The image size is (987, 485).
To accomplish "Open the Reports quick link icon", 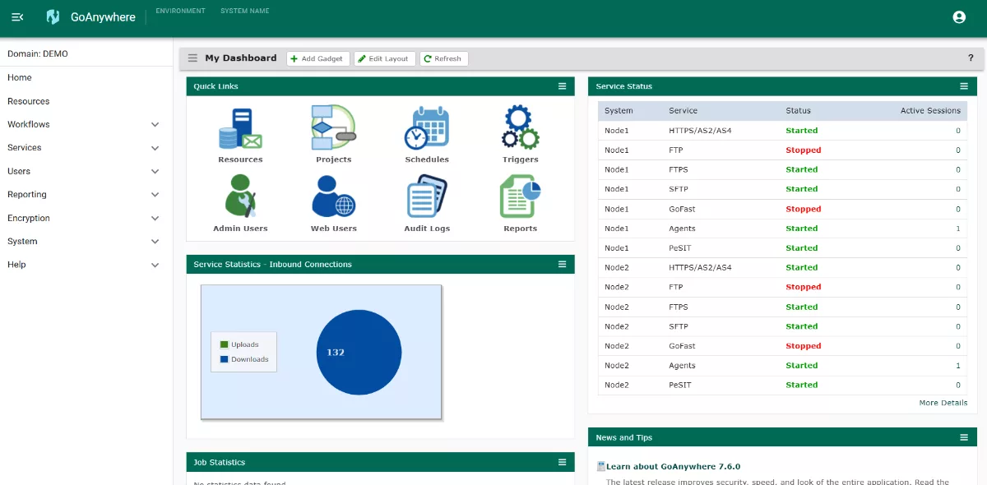I will pyautogui.click(x=521, y=196).
